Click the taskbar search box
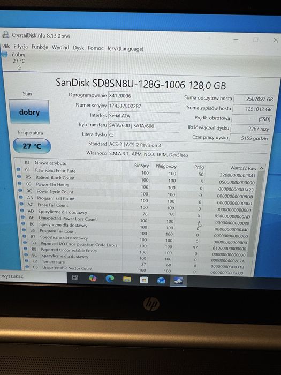281x375 pixels. click(x=33, y=276)
